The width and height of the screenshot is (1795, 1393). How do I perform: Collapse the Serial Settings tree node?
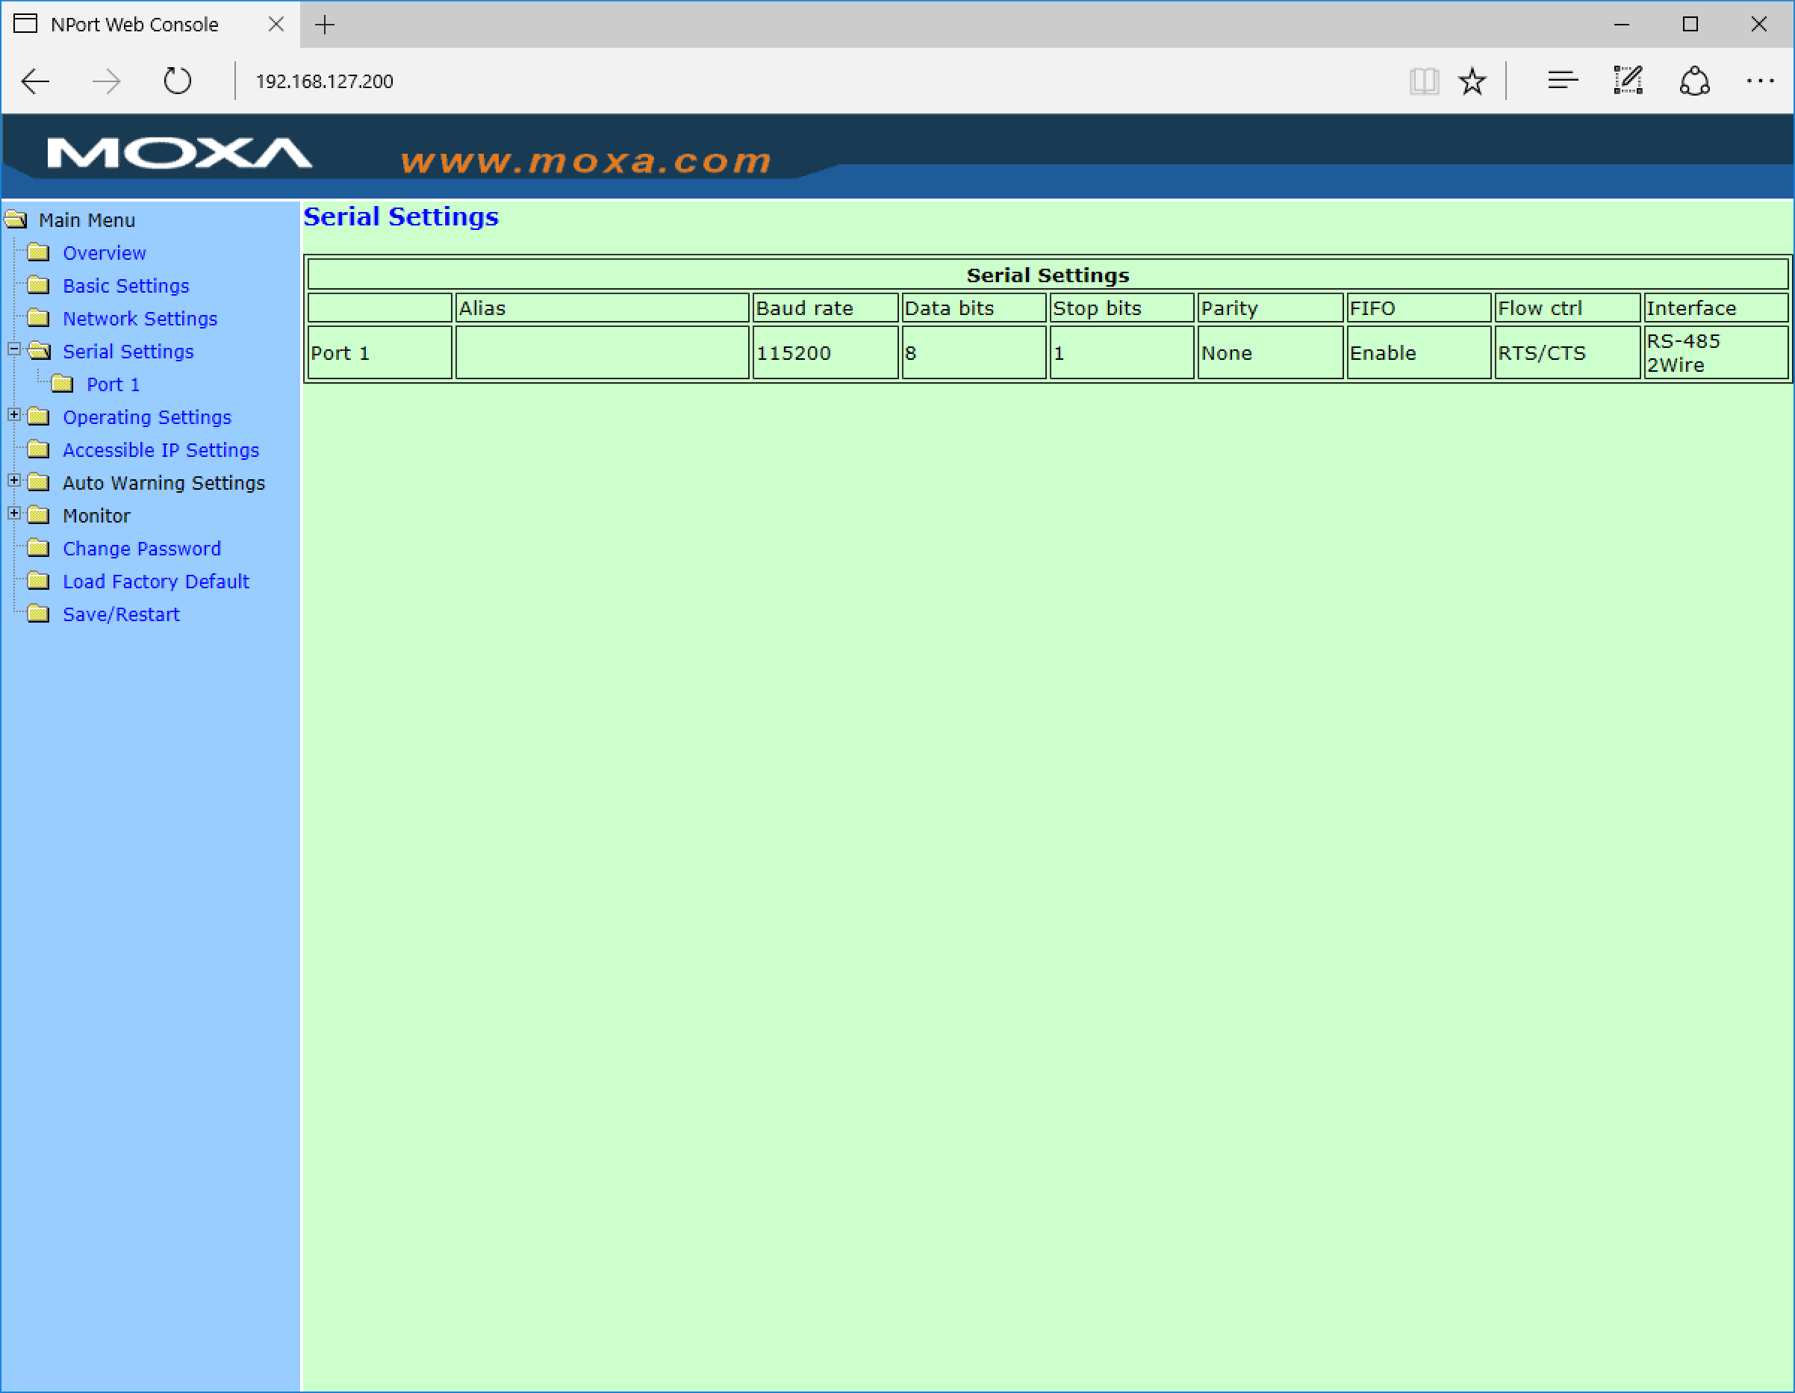14,349
